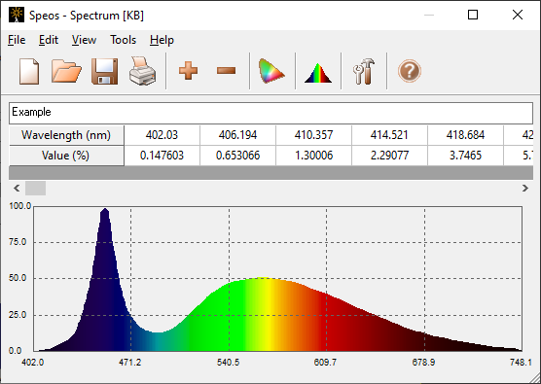541x384 pixels.
Task: Open the Tools menu
Action: click(x=124, y=40)
